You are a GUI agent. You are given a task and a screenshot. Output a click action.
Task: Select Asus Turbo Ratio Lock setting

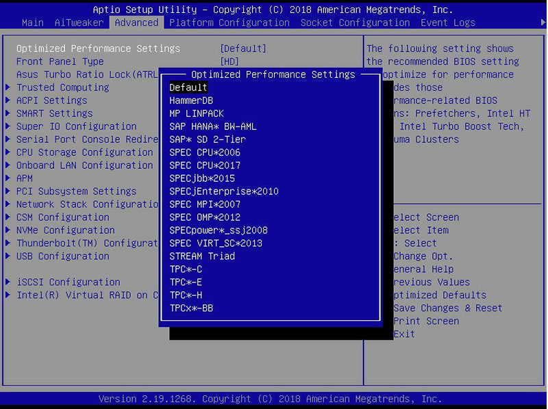click(x=87, y=75)
